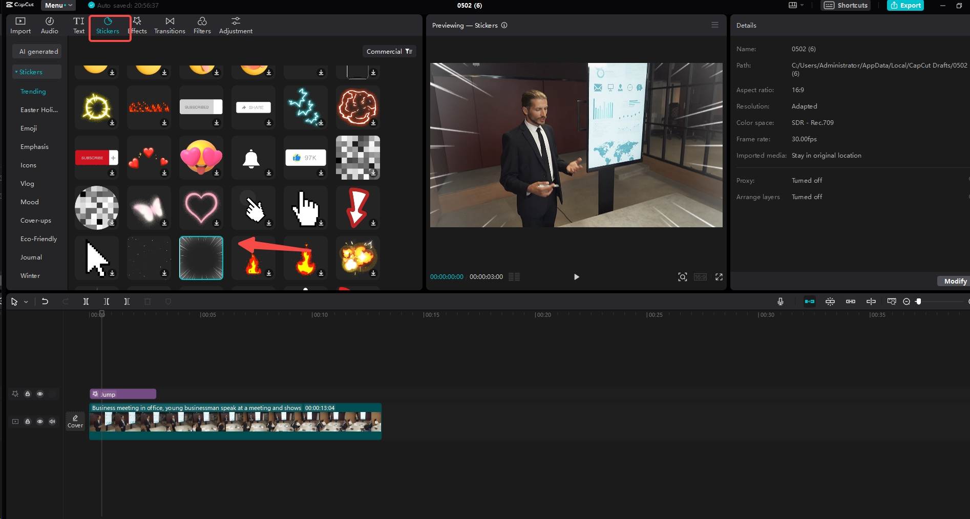
Task: Select the Emoji sticker category
Action: pyautogui.click(x=29, y=128)
